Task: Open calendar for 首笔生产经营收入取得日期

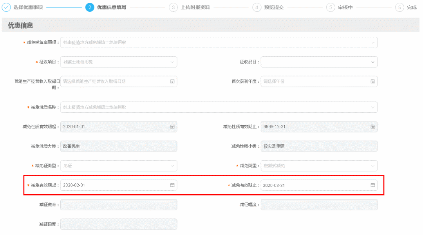Action: (172, 81)
